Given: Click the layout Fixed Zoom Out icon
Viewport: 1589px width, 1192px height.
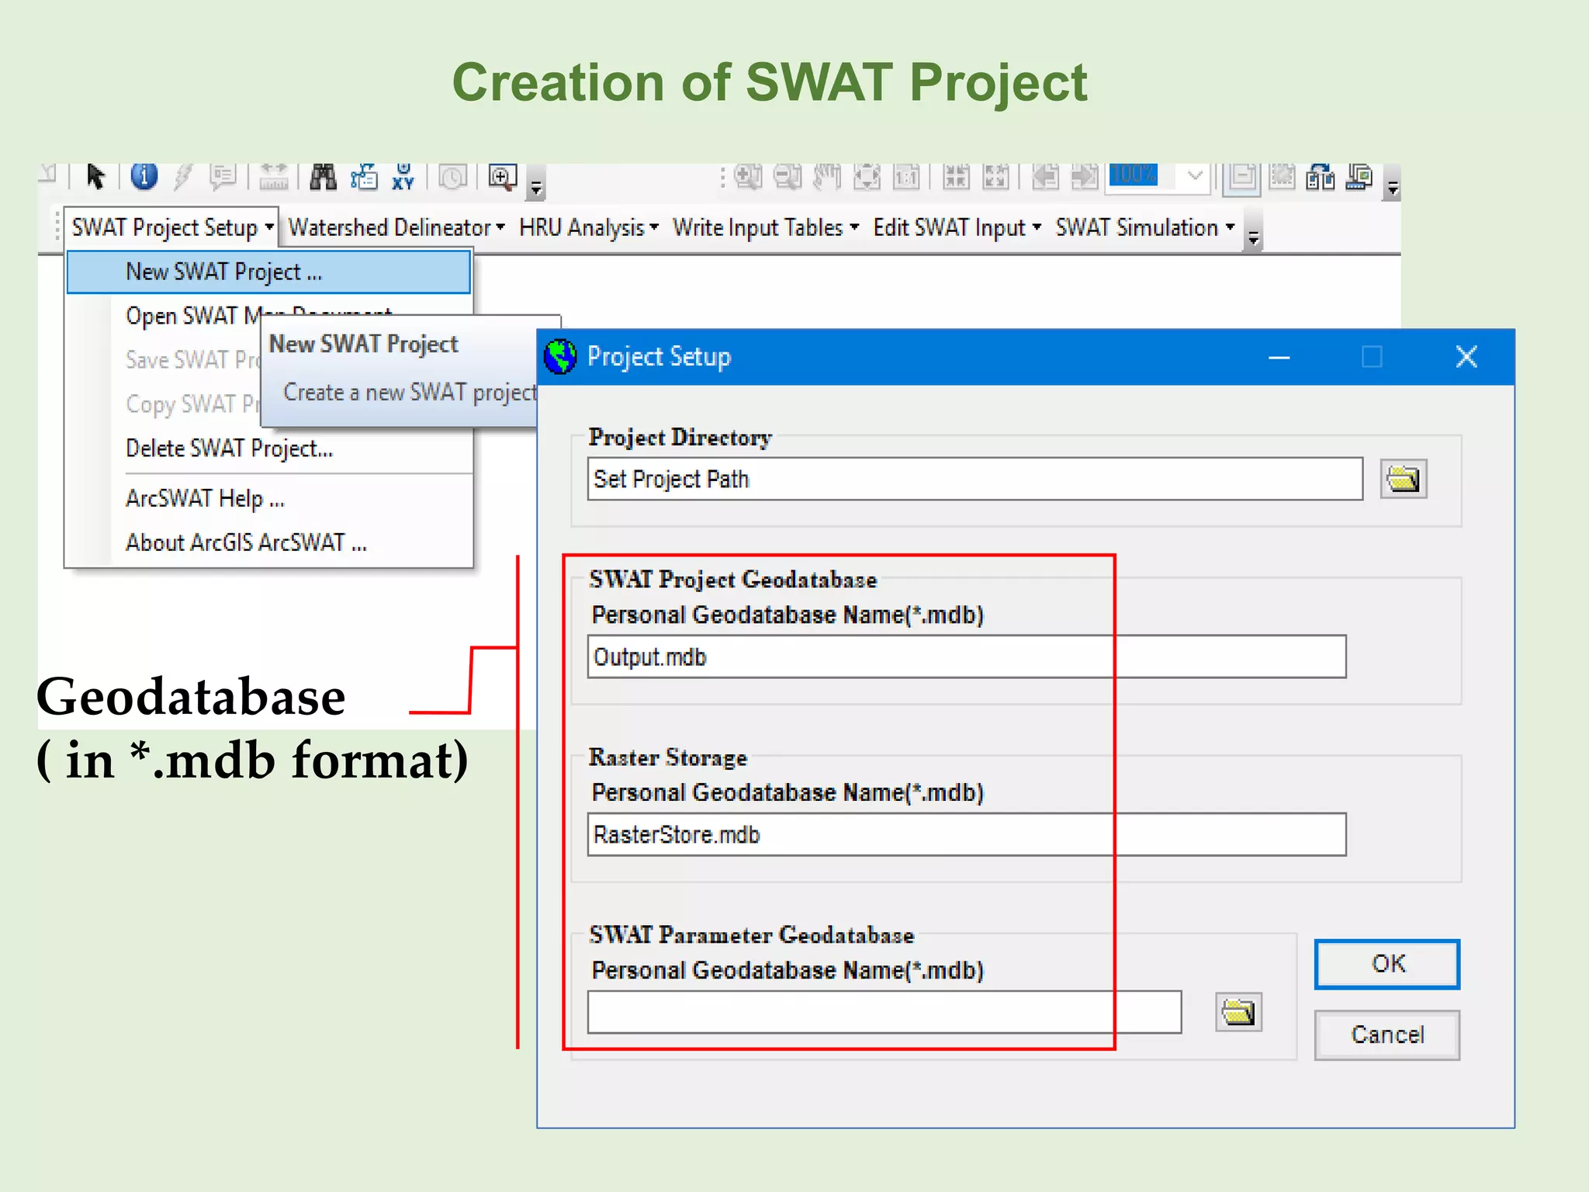Looking at the screenshot, I should pyautogui.click(x=995, y=177).
